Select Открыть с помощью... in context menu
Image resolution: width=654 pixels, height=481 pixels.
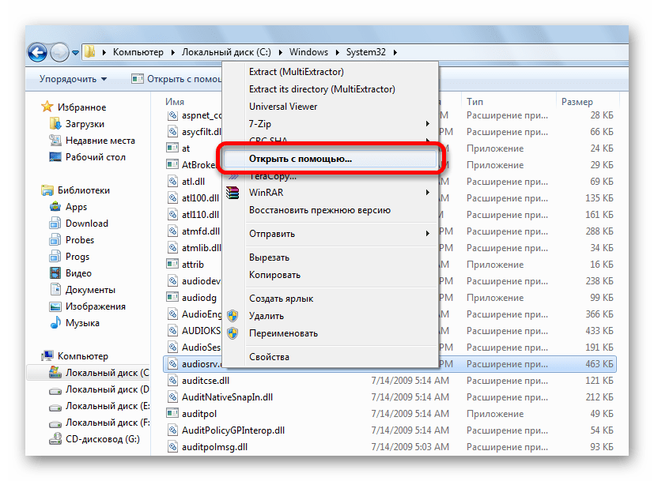tap(301, 159)
